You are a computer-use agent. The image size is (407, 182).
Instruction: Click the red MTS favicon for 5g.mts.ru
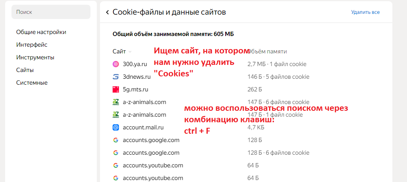(x=116, y=89)
